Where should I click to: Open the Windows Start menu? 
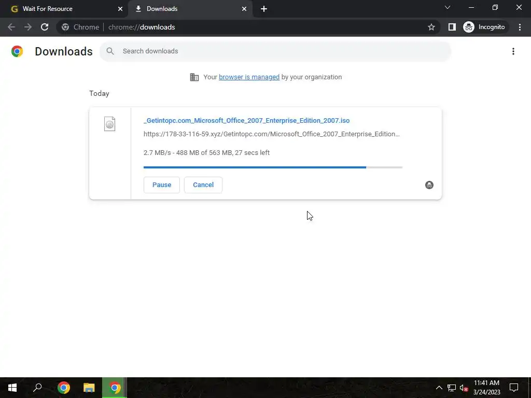click(x=12, y=388)
